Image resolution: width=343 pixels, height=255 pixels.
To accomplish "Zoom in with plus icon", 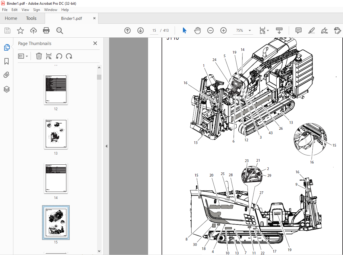I will pos(223,31).
